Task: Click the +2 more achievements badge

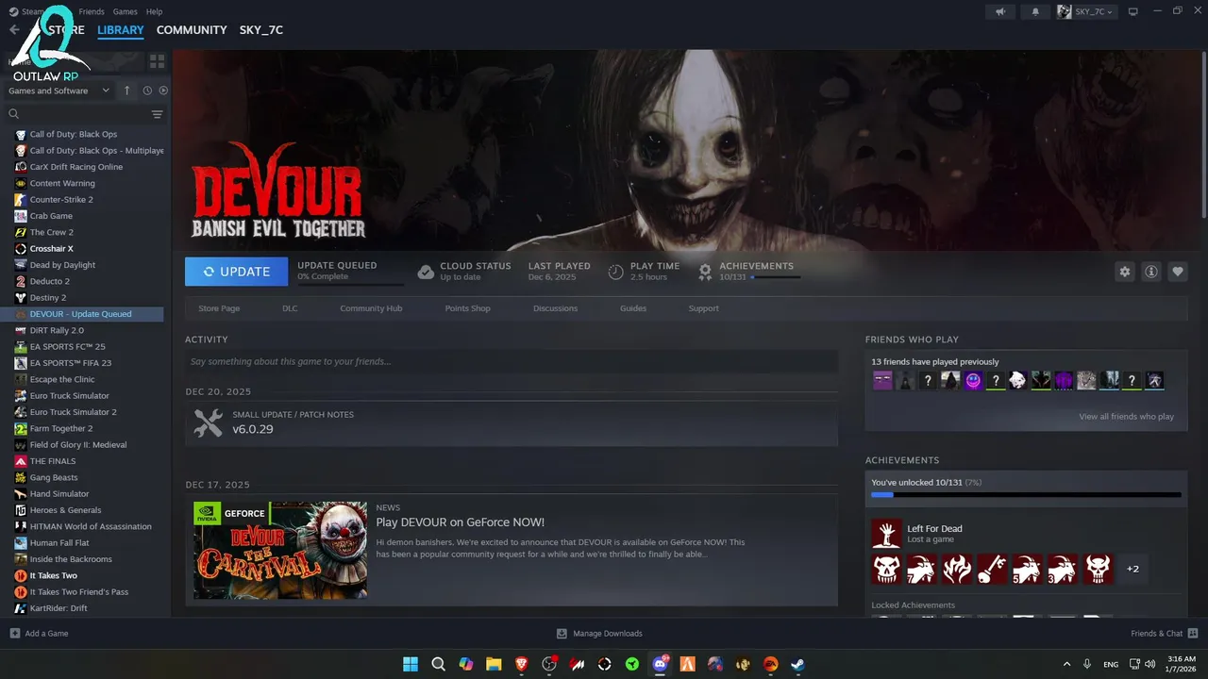Action: (x=1132, y=569)
